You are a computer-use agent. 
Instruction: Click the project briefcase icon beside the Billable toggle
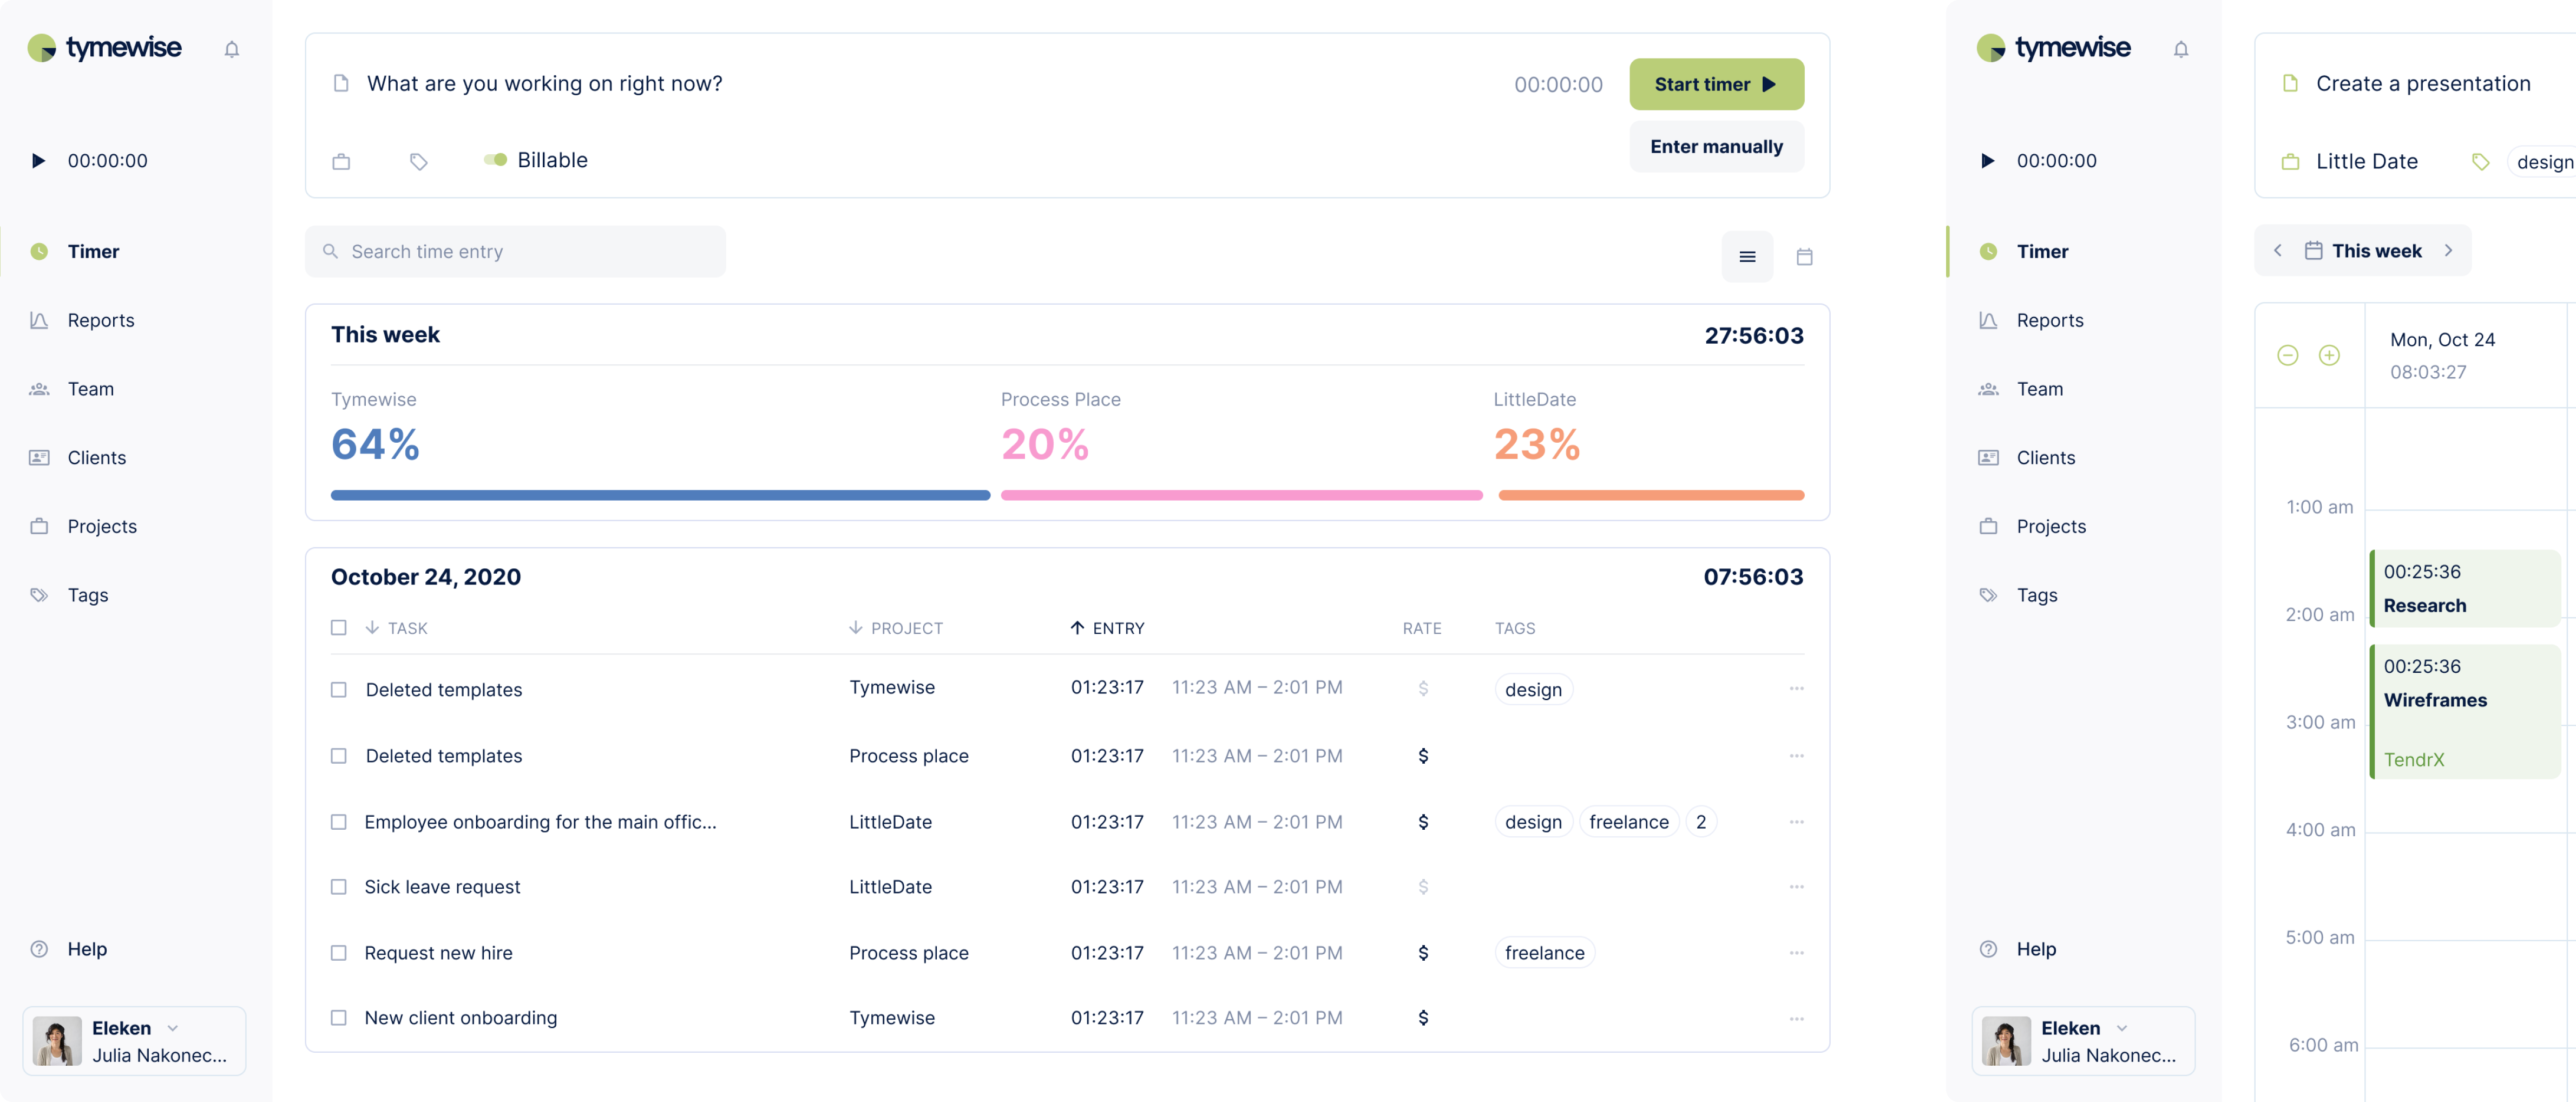pos(341,161)
